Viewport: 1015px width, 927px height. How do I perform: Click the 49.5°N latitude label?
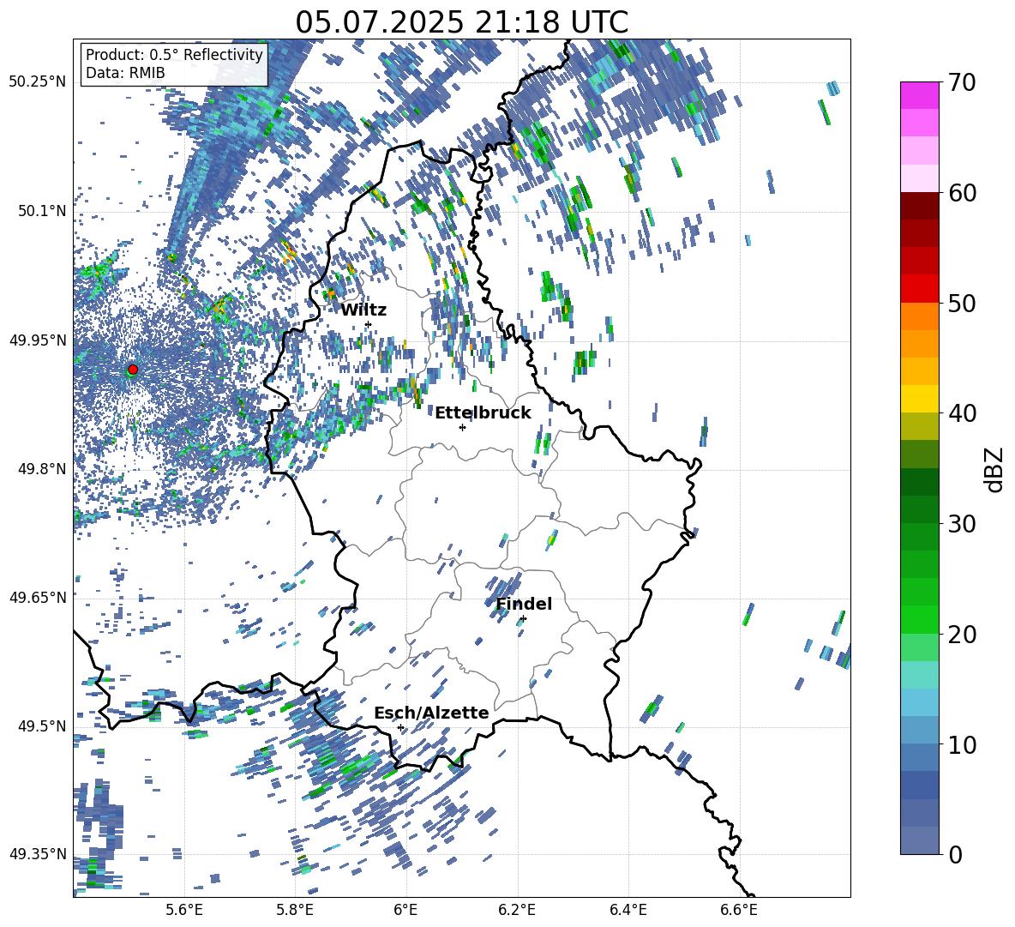point(41,725)
